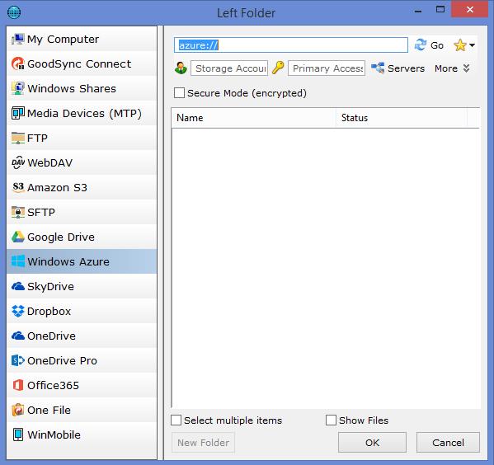Select the OneDrive Pro entry label
The image size is (494, 465).
(62, 361)
